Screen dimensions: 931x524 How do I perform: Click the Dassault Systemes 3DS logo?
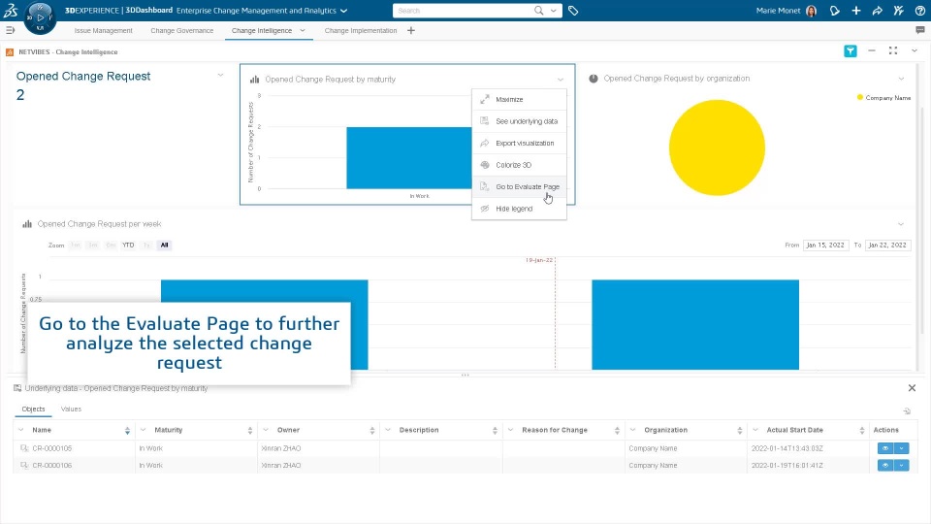(x=11, y=10)
